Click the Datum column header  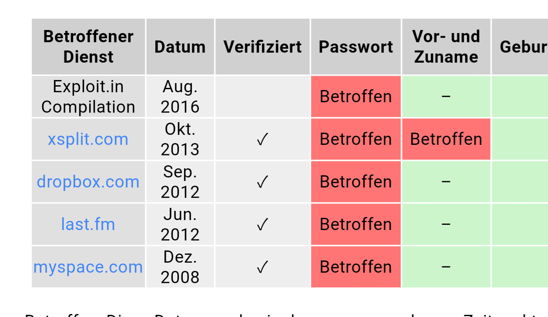(180, 47)
